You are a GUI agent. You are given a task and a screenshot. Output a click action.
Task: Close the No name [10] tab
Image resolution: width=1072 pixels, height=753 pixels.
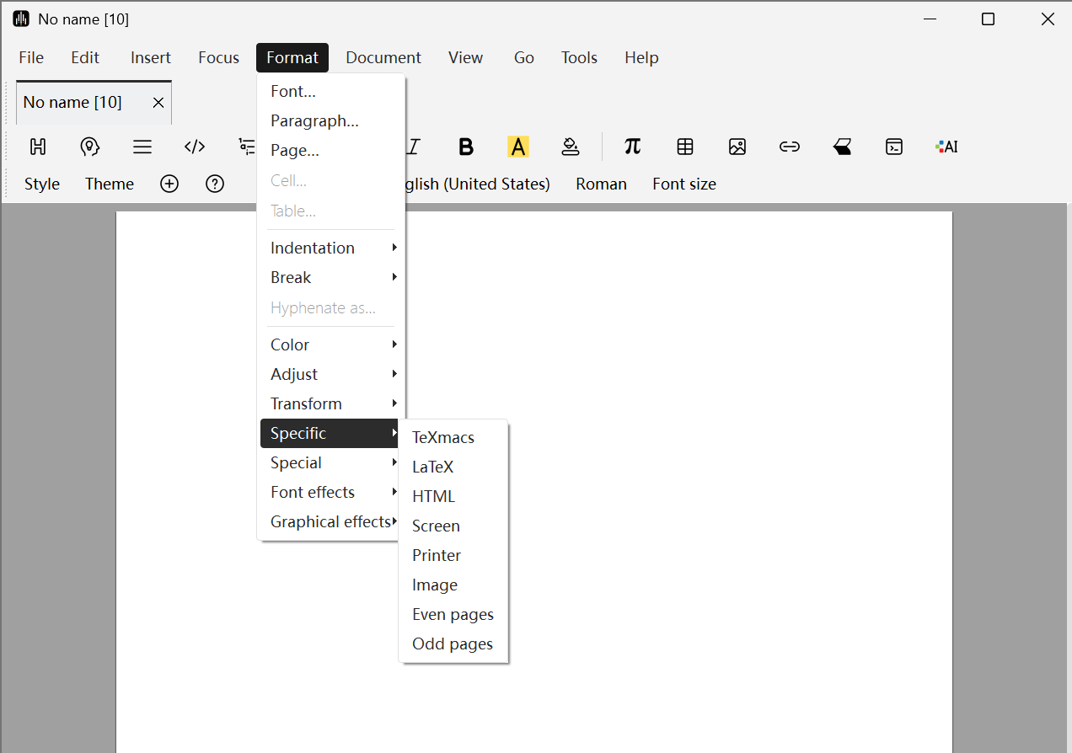pyautogui.click(x=158, y=103)
